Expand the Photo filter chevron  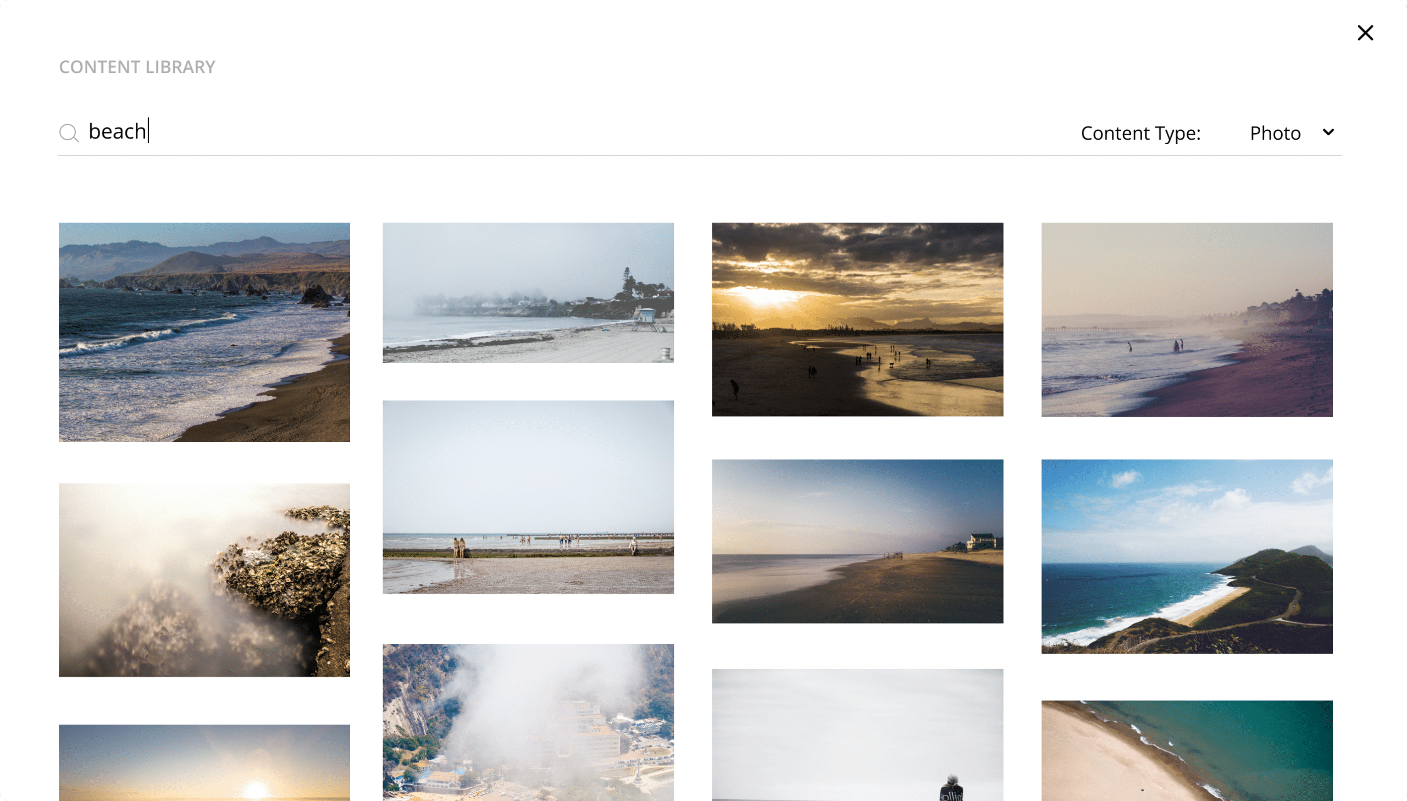coord(1328,132)
